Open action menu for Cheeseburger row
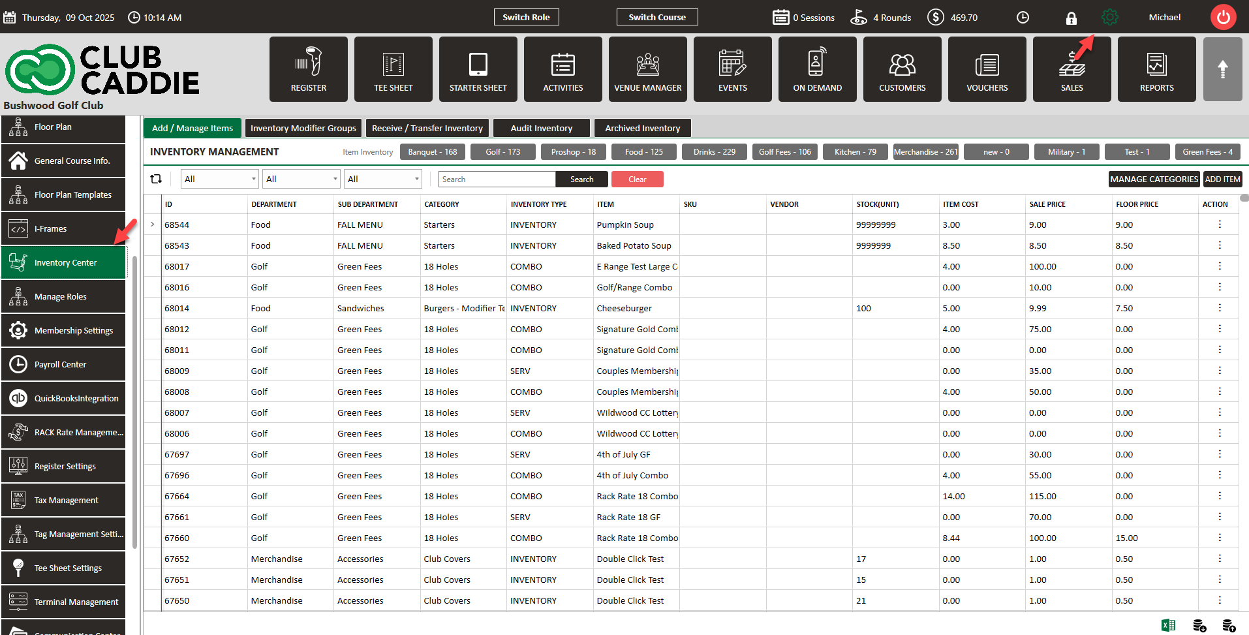 1219,308
